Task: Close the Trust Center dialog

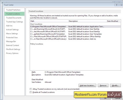Action: pyautogui.click(x=121, y=5)
